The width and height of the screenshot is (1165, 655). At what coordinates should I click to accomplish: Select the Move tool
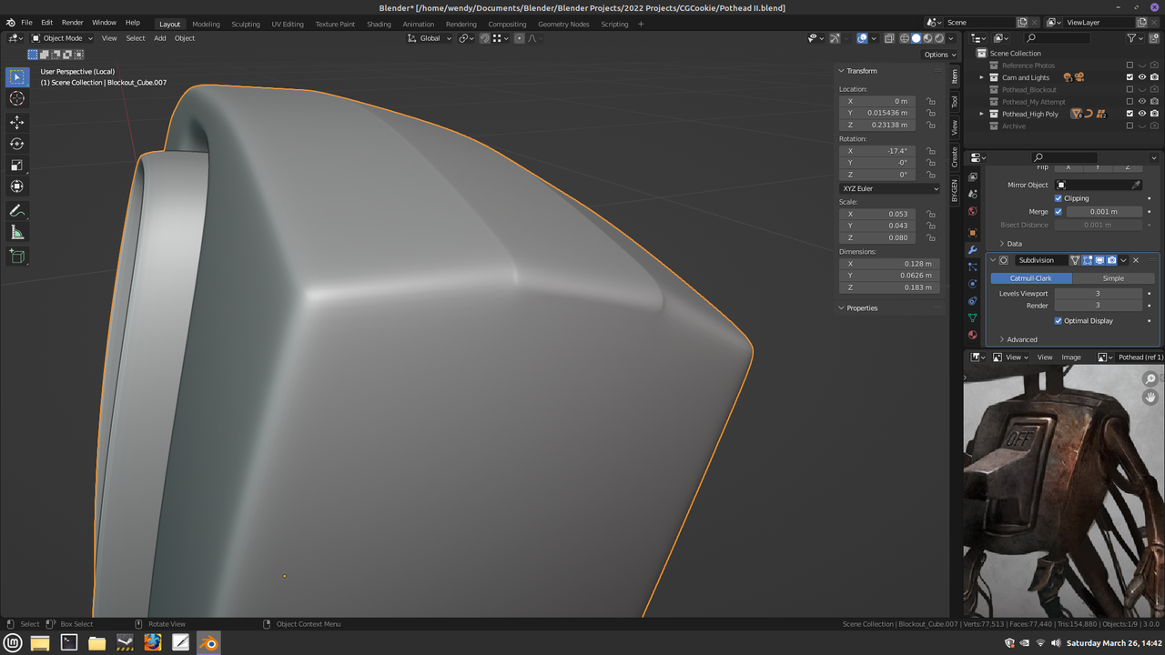coord(16,122)
